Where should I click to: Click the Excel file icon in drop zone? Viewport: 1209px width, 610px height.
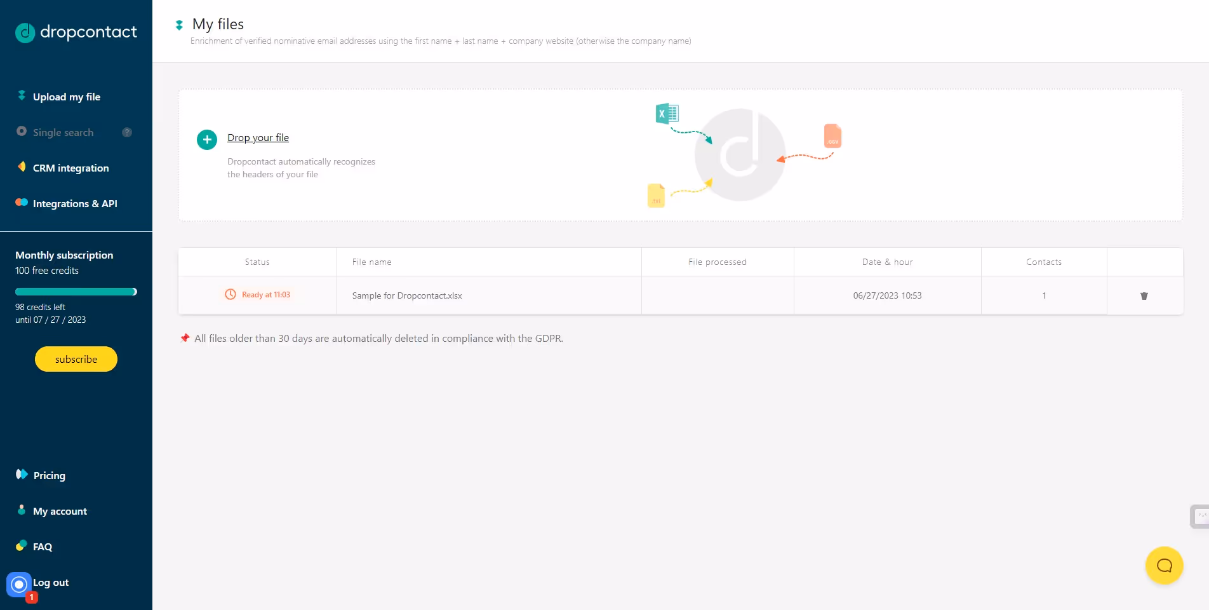click(x=667, y=114)
